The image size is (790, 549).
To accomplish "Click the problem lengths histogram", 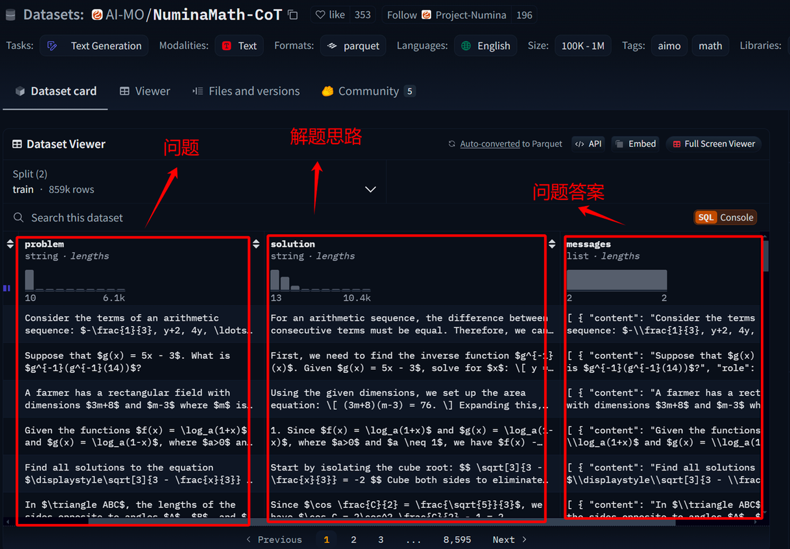I will [75, 280].
